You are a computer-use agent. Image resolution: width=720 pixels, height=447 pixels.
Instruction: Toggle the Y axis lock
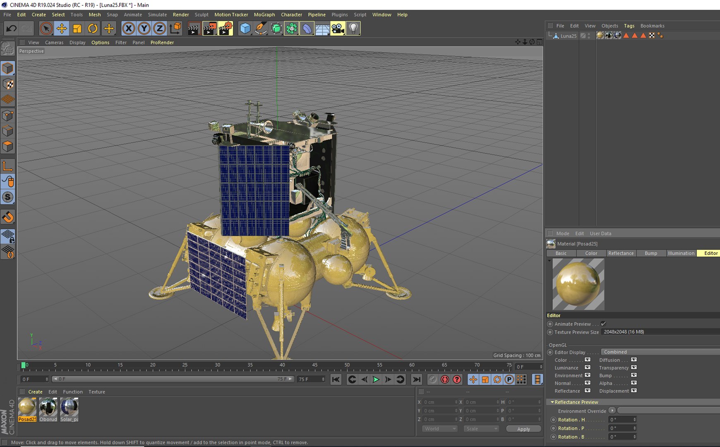click(x=144, y=29)
